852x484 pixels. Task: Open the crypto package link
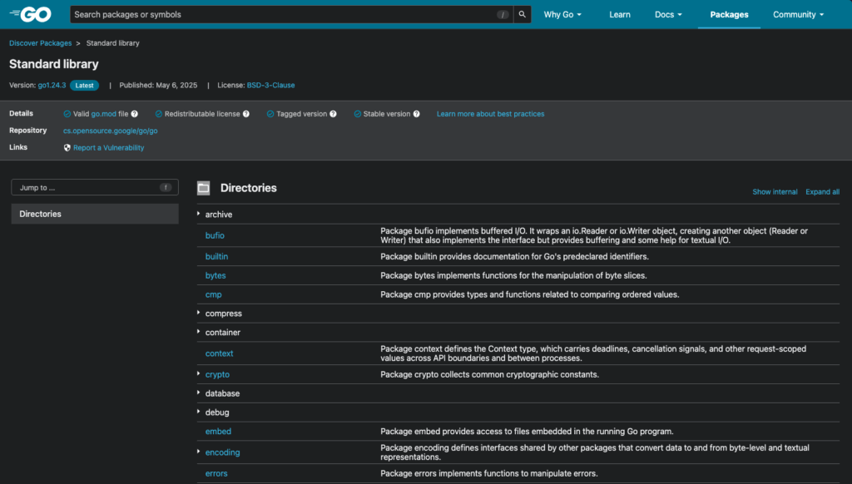[217, 374]
